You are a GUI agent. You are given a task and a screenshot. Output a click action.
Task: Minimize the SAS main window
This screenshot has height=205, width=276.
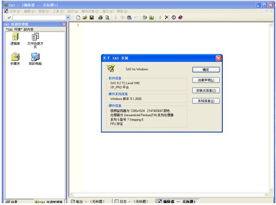258,5
